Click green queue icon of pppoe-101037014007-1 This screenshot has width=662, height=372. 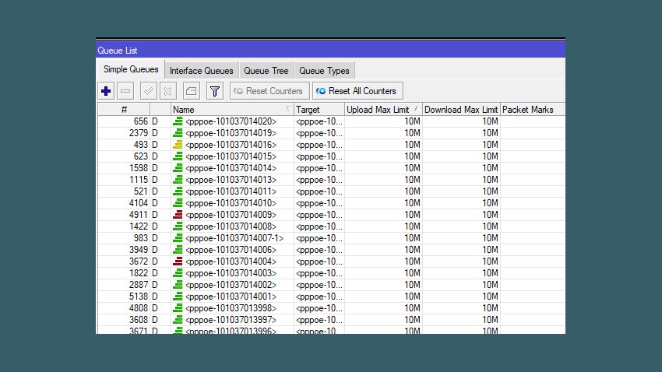click(x=178, y=238)
